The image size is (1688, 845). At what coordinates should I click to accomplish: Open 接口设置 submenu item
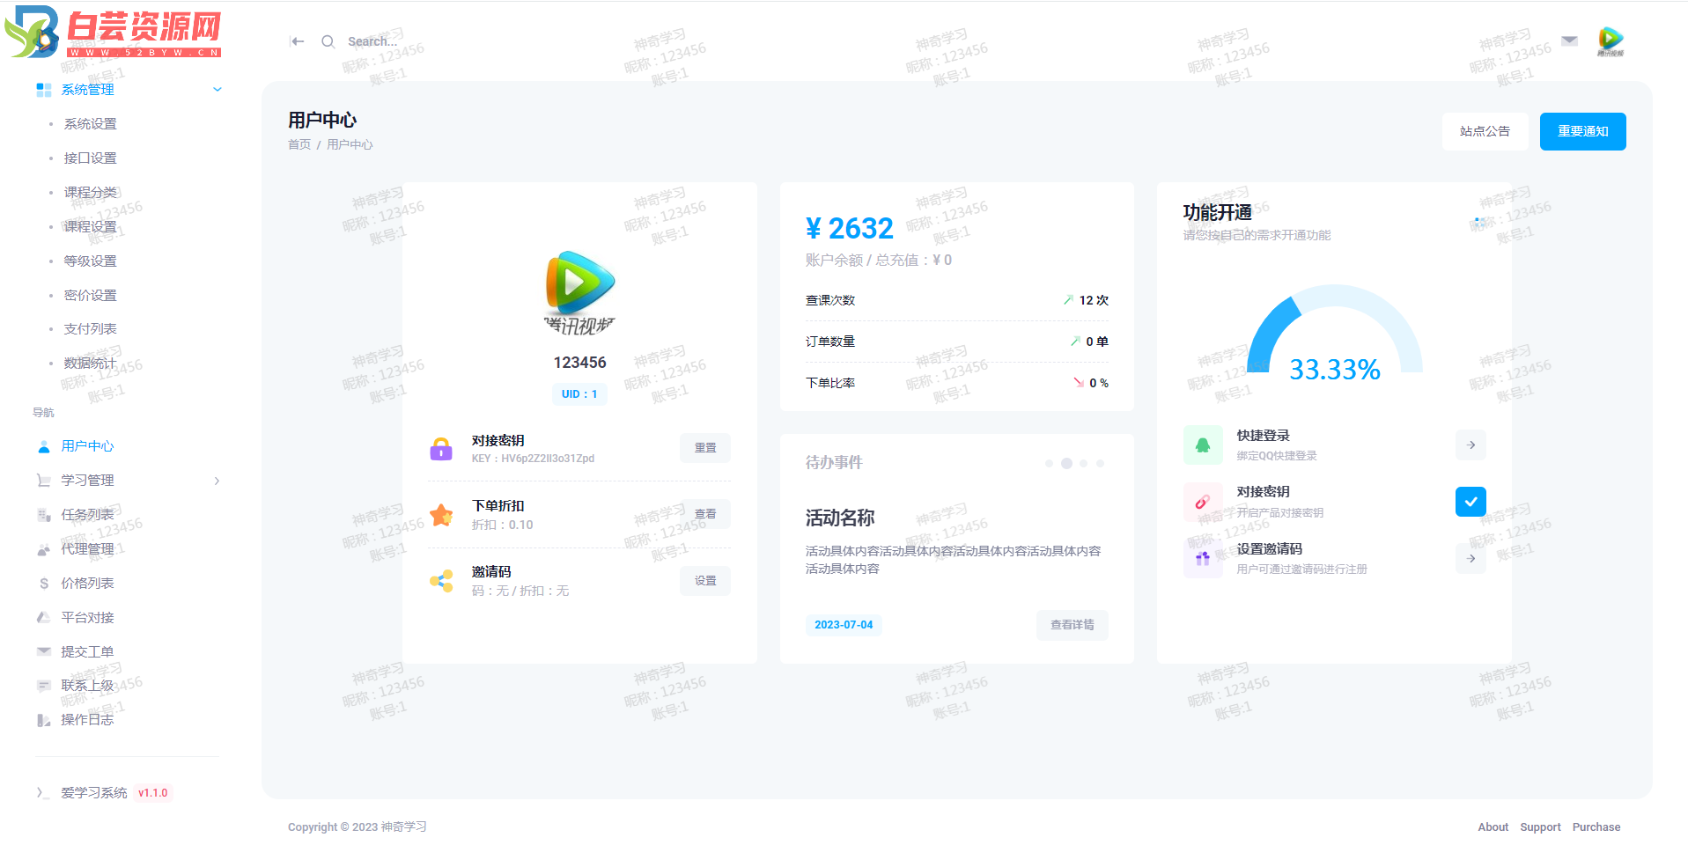pos(91,158)
